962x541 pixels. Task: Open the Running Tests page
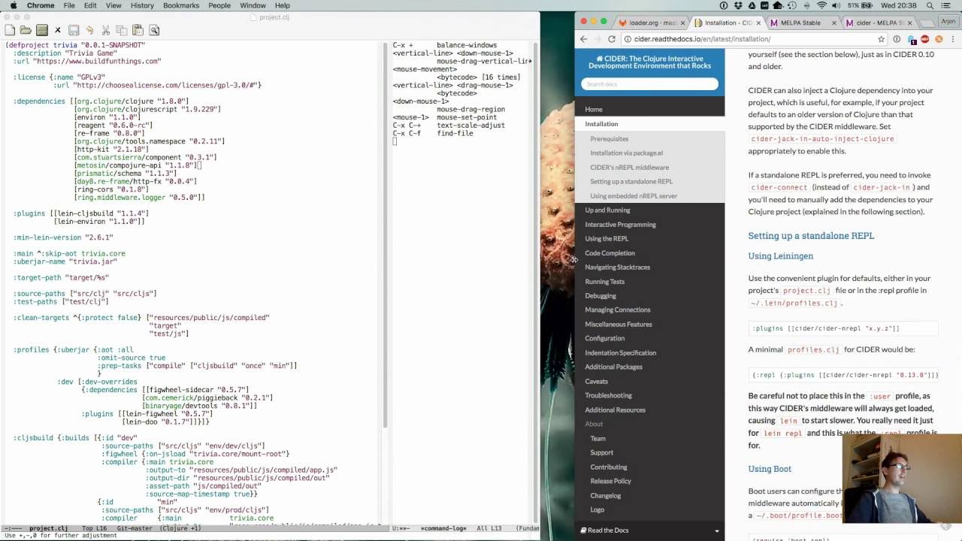[x=605, y=282]
